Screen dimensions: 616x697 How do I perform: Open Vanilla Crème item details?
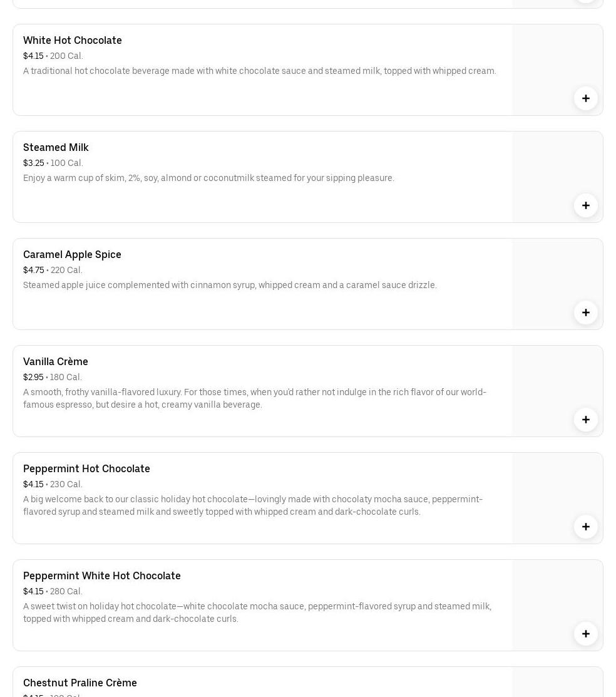[56, 361]
